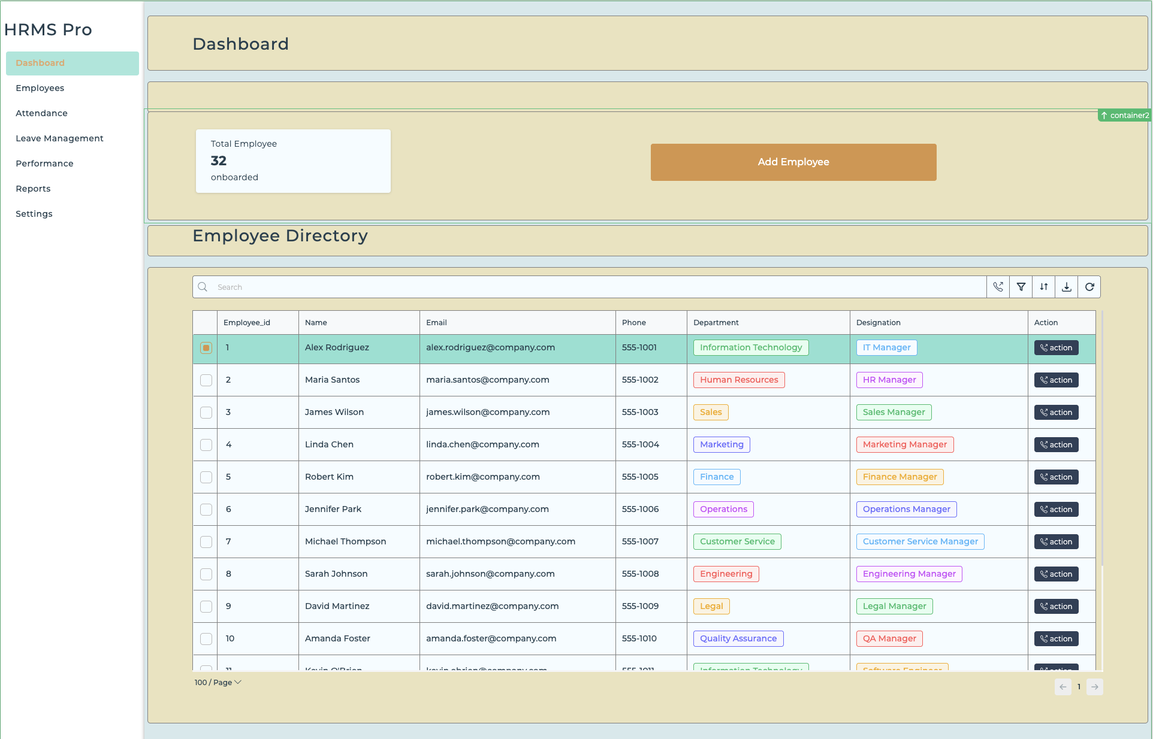
Task: Click the download icon above the table
Action: point(1067,287)
